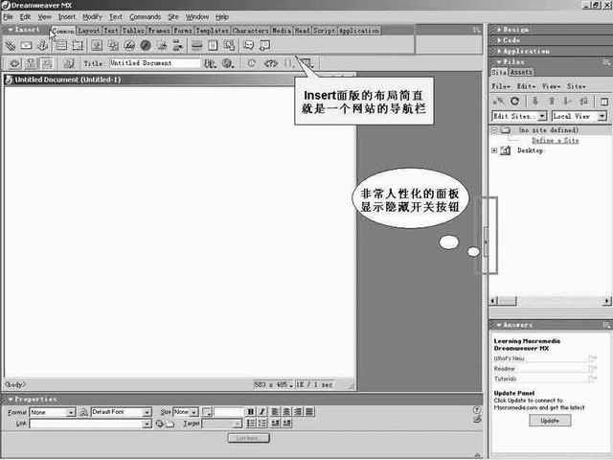Click point-to-file icon beside Link field
The image size is (613, 460).
pyautogui.click(x=159, y=424)
